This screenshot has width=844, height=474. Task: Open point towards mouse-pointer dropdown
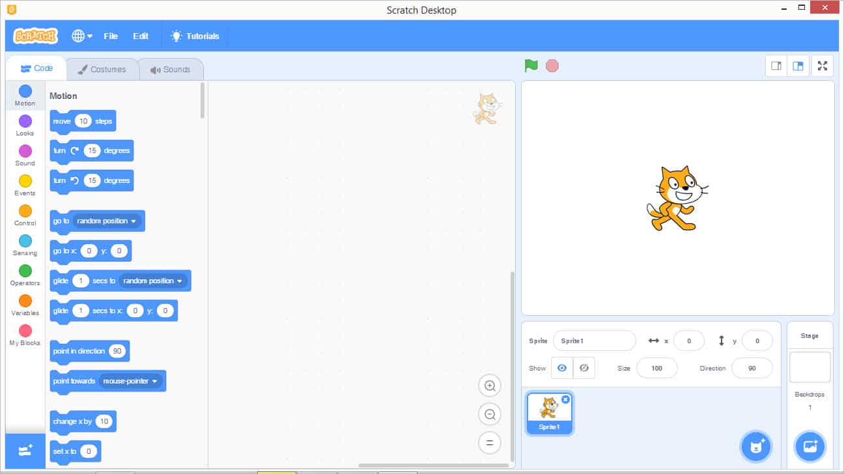click(131, 381)
